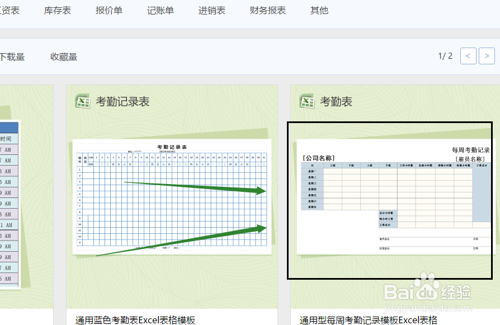Click the Excel icon beside 考勤表

point(306,102)
